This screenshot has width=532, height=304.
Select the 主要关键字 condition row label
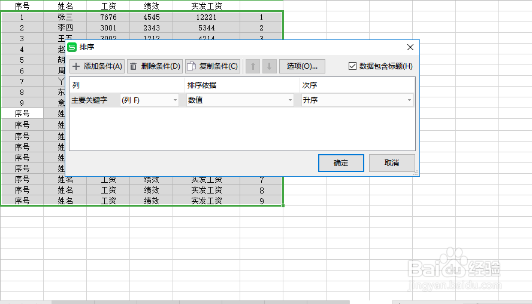coord(89,100)
